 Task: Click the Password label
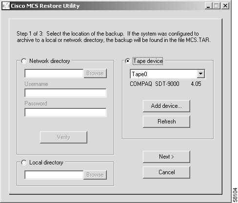click(x=36, y=103)
